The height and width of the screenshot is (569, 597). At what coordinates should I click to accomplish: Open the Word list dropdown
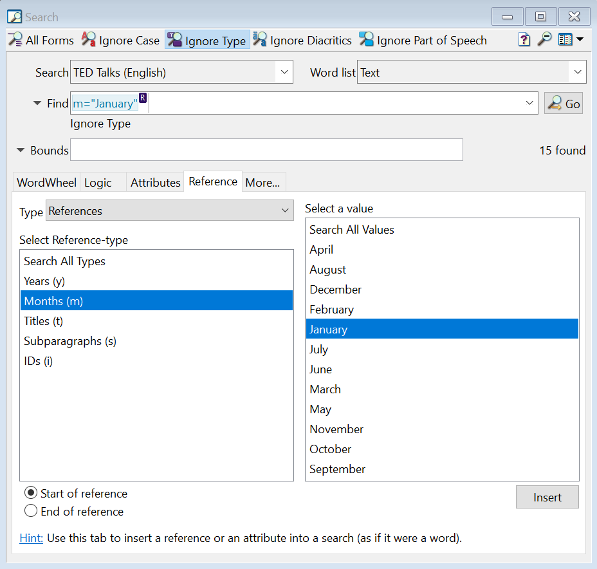577,73
